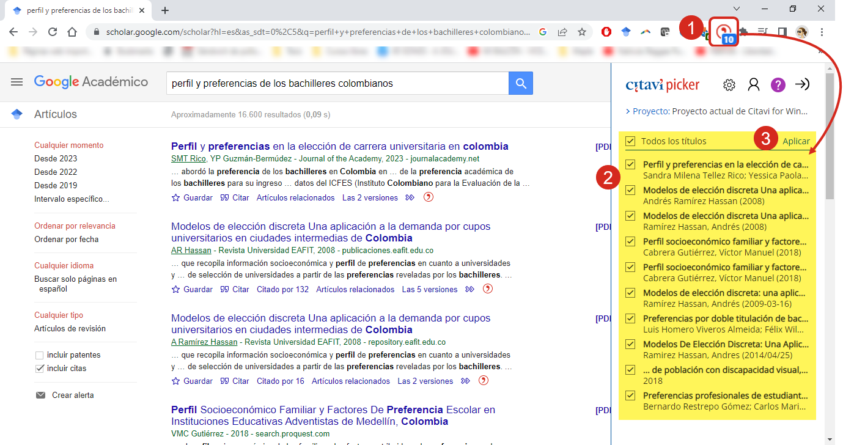Uncheck Preferencias profesionales de estudiantes title

point(630,395)
